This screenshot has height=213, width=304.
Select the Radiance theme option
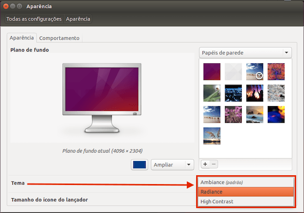(x=246, y=192)
